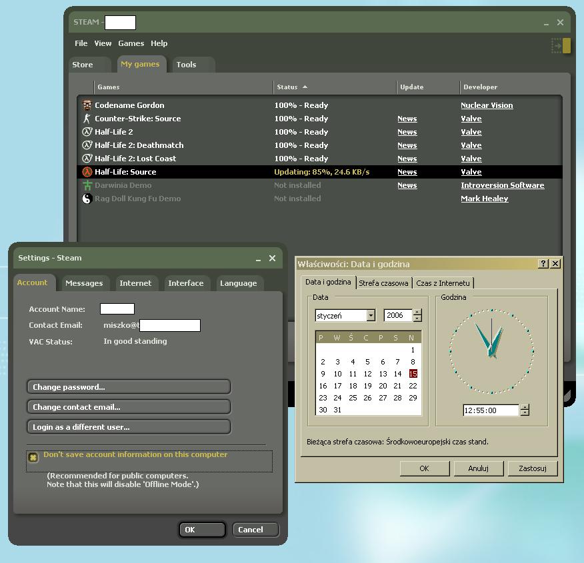
Task: Open News link for Counter-Strike: Source
Action: (x=407, y=119)
